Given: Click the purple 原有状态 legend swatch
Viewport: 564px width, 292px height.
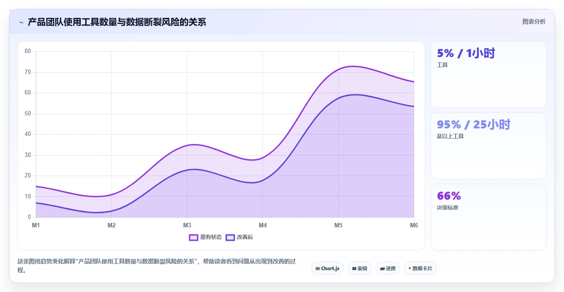Looking at the screenshot, I should coord(194,237).
